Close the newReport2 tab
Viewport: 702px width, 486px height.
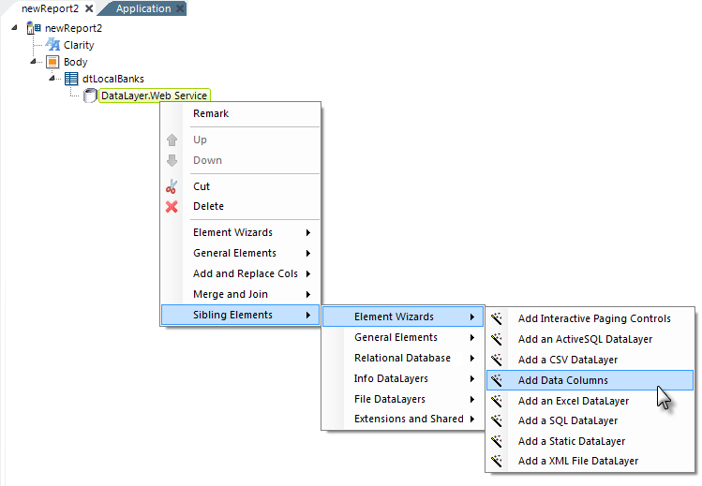pos(89,8)
